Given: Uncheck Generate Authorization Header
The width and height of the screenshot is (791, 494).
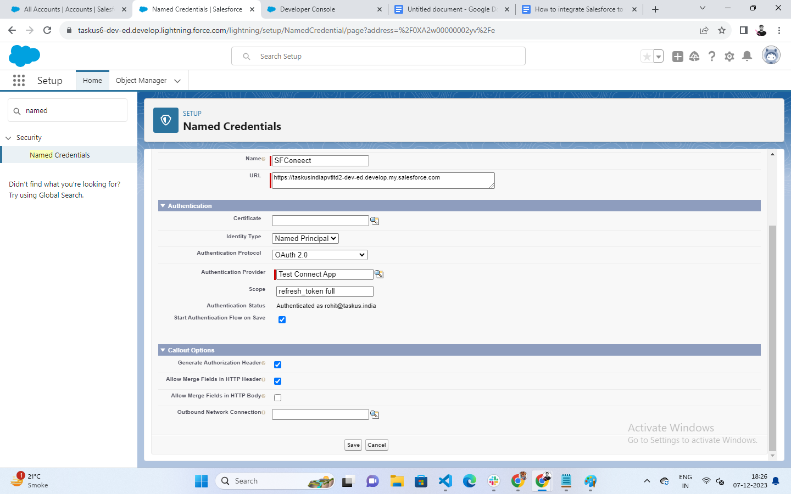Looking at the screenshot, I should [277, 365].
